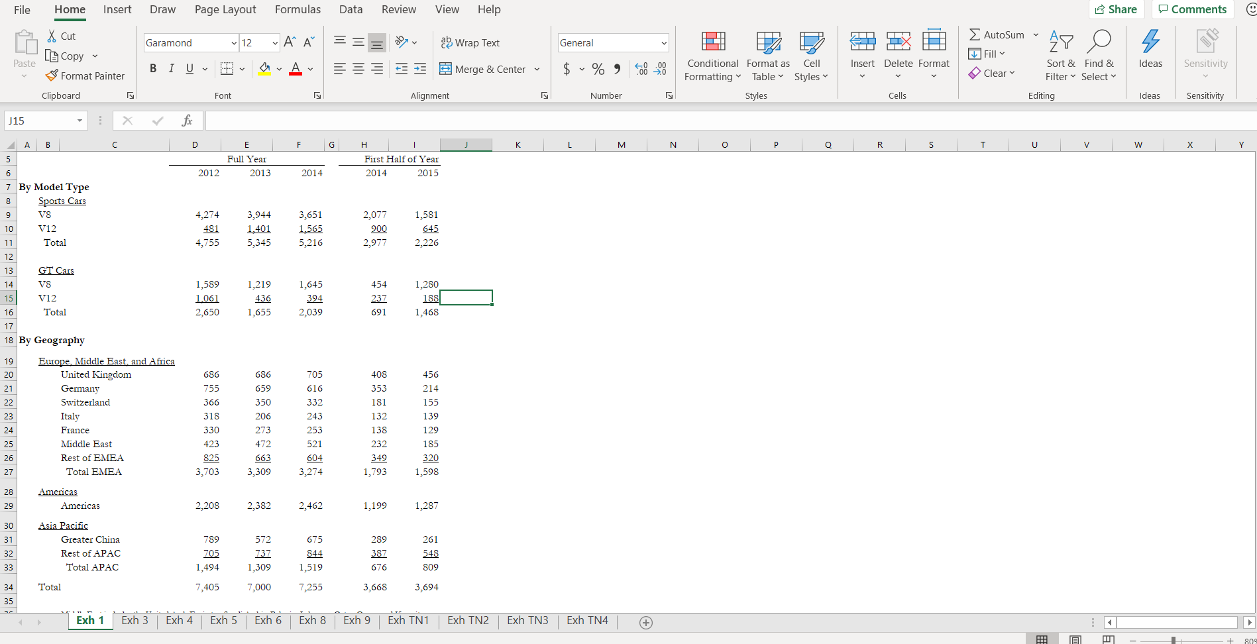Open the Garamond font name dropdown
Viewport: 1257px width, 644px height.
(234, 43)
